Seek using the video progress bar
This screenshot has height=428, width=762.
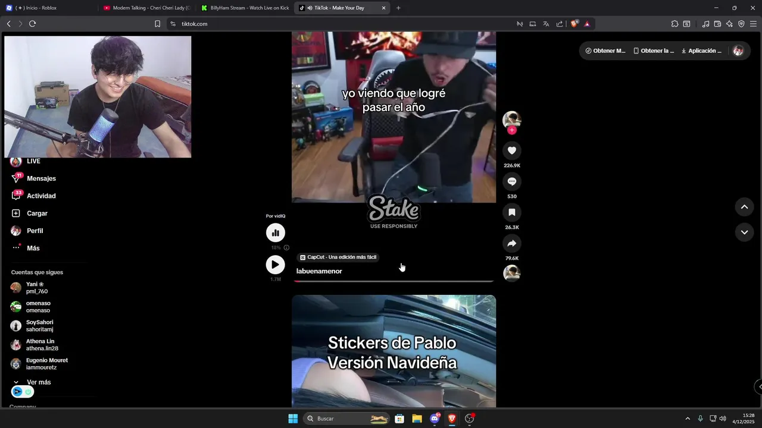click(394, 281)
